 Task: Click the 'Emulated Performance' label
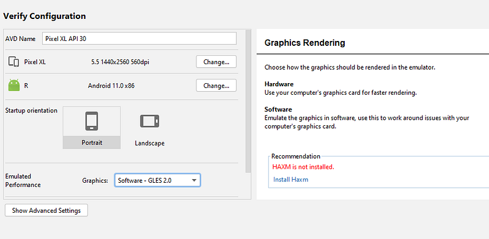[x=23, y=180]
